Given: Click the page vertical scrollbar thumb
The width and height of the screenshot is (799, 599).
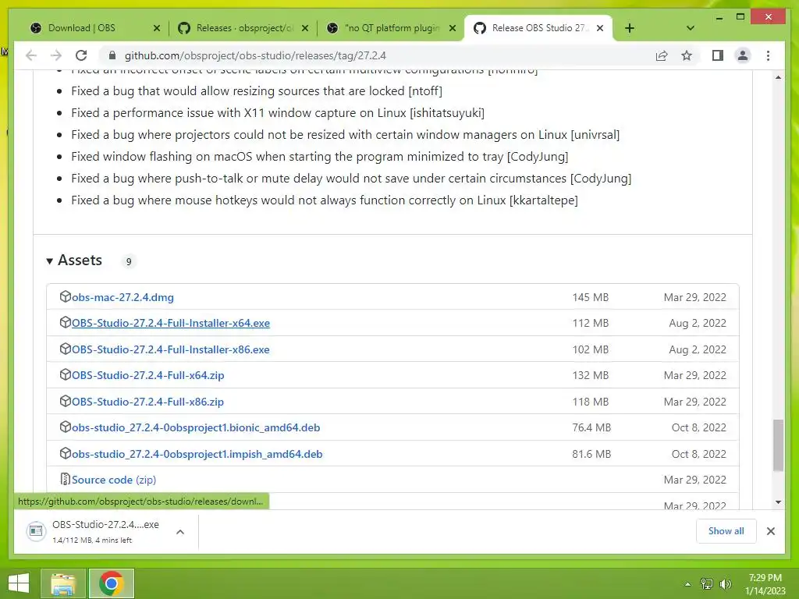Looking at the screenshot, I should [778, 445].
